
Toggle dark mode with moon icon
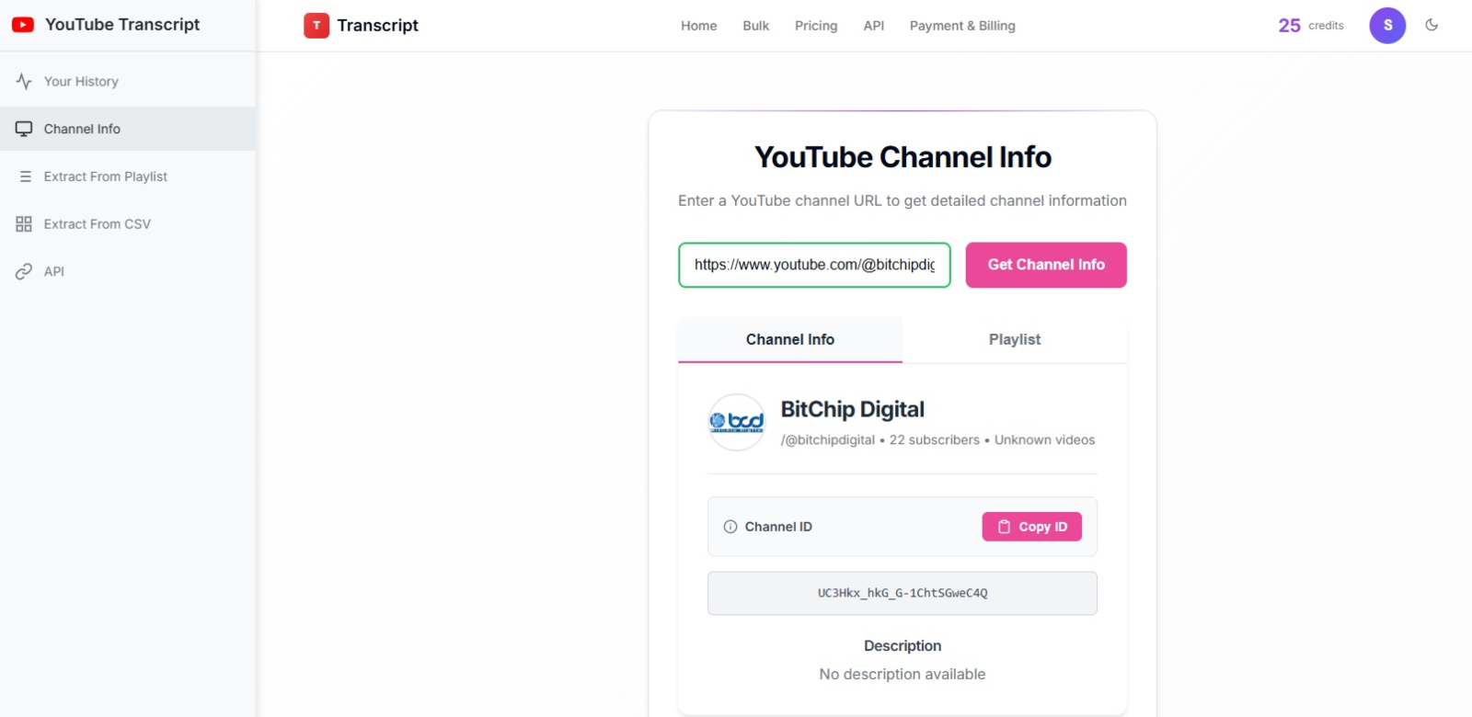pyautogui.click(x=1432, y=25)
